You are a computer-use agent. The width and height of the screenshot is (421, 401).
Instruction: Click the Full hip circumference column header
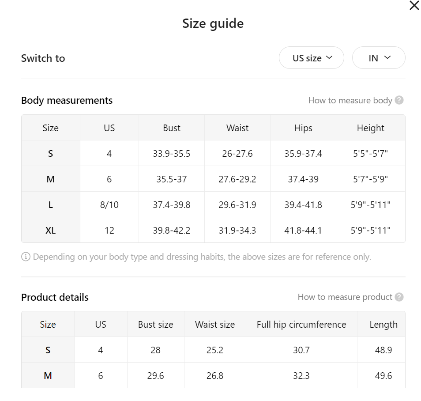tap(301, 325)
